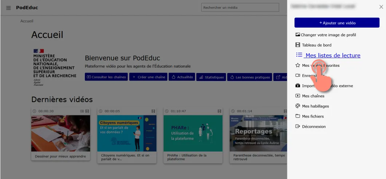Click the Dernières vidéos heading

point(62,99)
